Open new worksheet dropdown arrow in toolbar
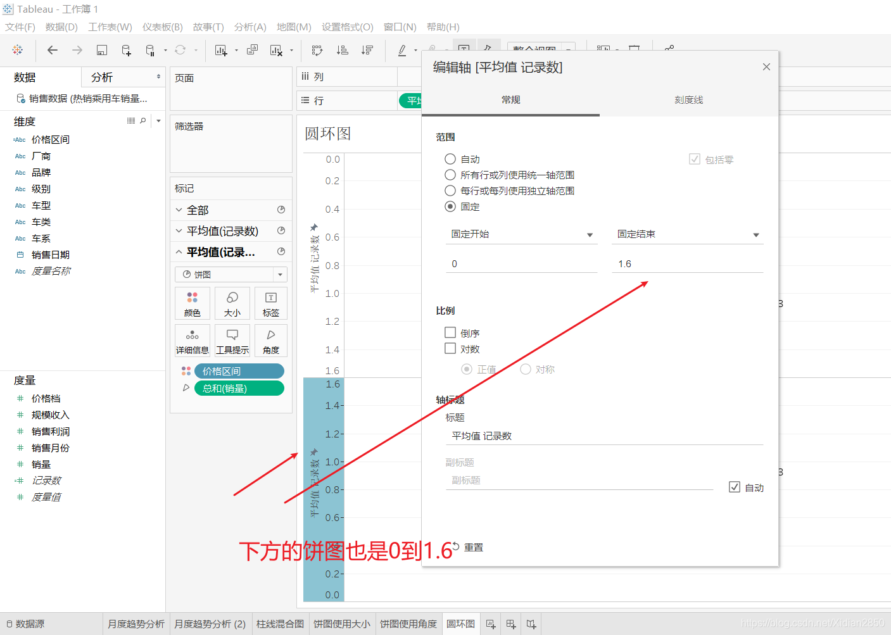The image size is (891, 635). coord(236,51)
